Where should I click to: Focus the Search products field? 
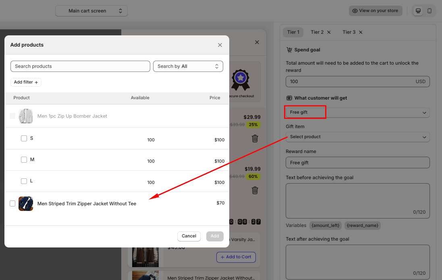click(x=80, y=66)
